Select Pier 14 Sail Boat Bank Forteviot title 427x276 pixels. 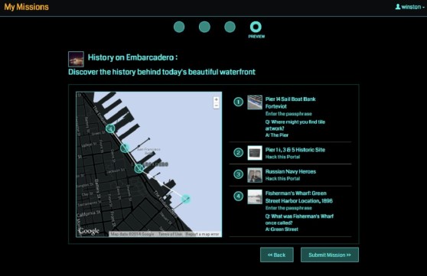point(290,102)
